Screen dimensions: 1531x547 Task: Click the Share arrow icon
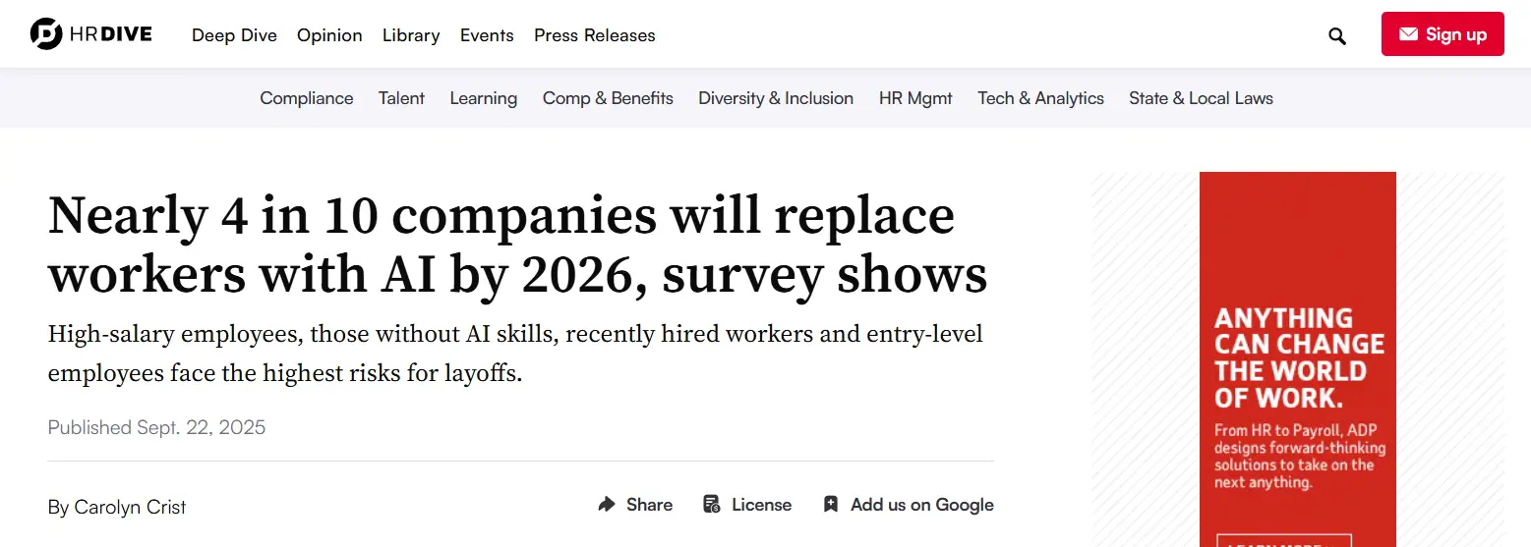pos(607,505)
